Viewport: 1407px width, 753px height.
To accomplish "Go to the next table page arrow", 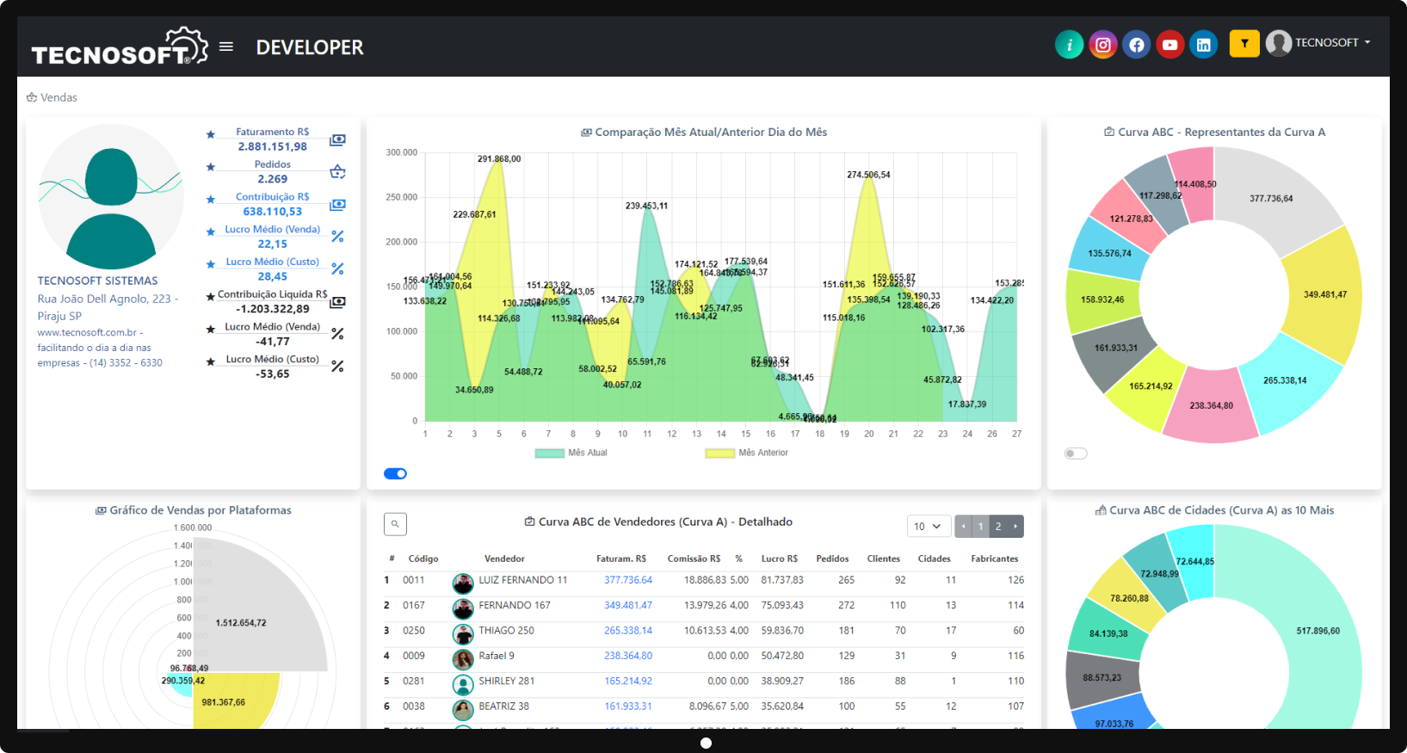I will [1015, 526].
